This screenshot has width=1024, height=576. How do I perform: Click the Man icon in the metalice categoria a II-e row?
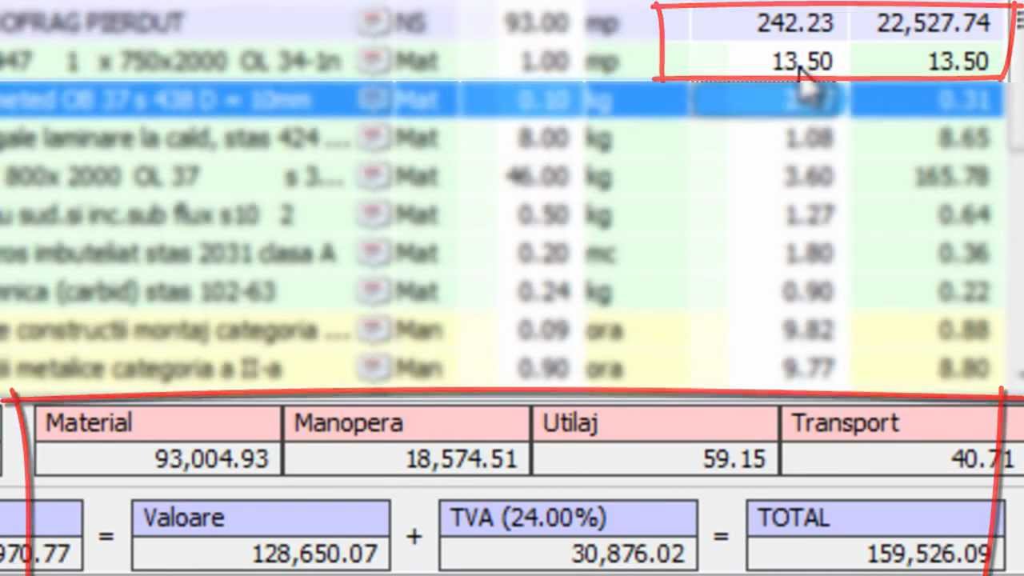pos(374,369)
